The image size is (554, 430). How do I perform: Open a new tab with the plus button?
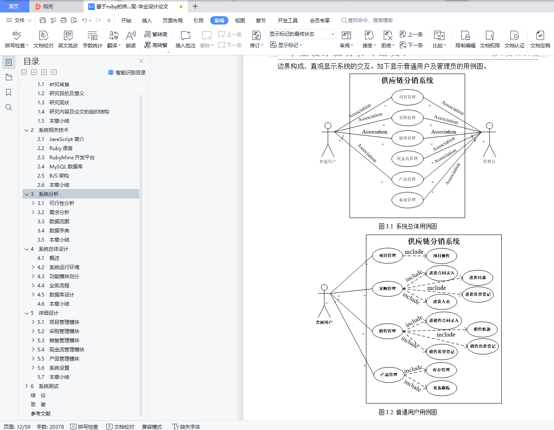(x=195, y=6)
